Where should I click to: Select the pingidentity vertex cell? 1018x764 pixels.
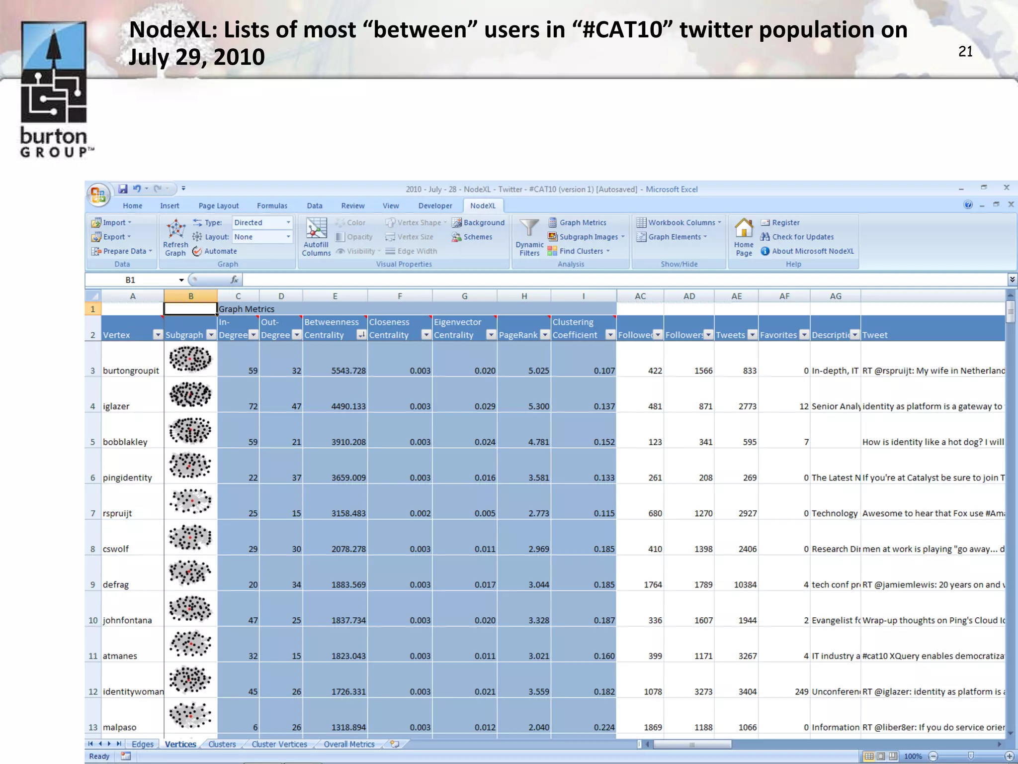pos(132,466)
